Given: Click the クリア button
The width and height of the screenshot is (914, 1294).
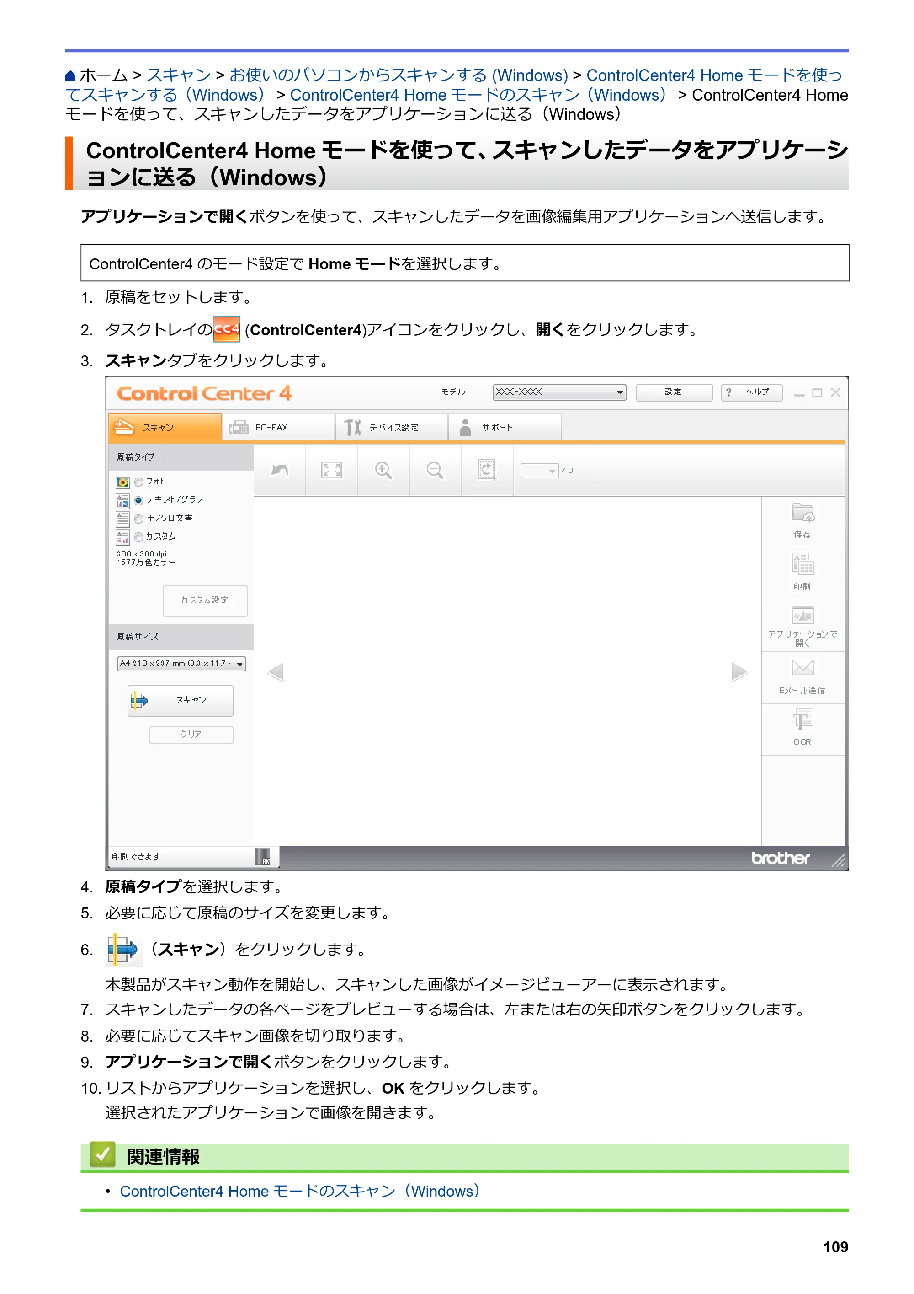Looking at the screenshot, I should click(191, 734).
